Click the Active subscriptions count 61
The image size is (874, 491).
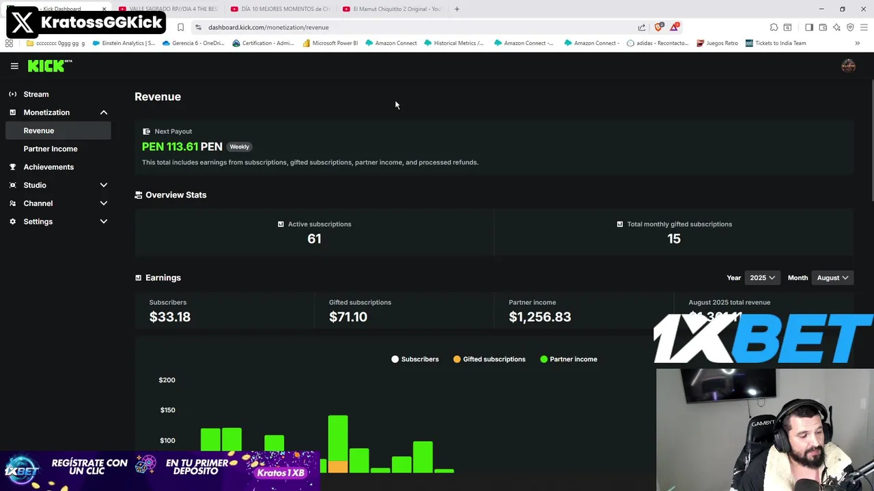pyautogui.click(x=314, y=239)
